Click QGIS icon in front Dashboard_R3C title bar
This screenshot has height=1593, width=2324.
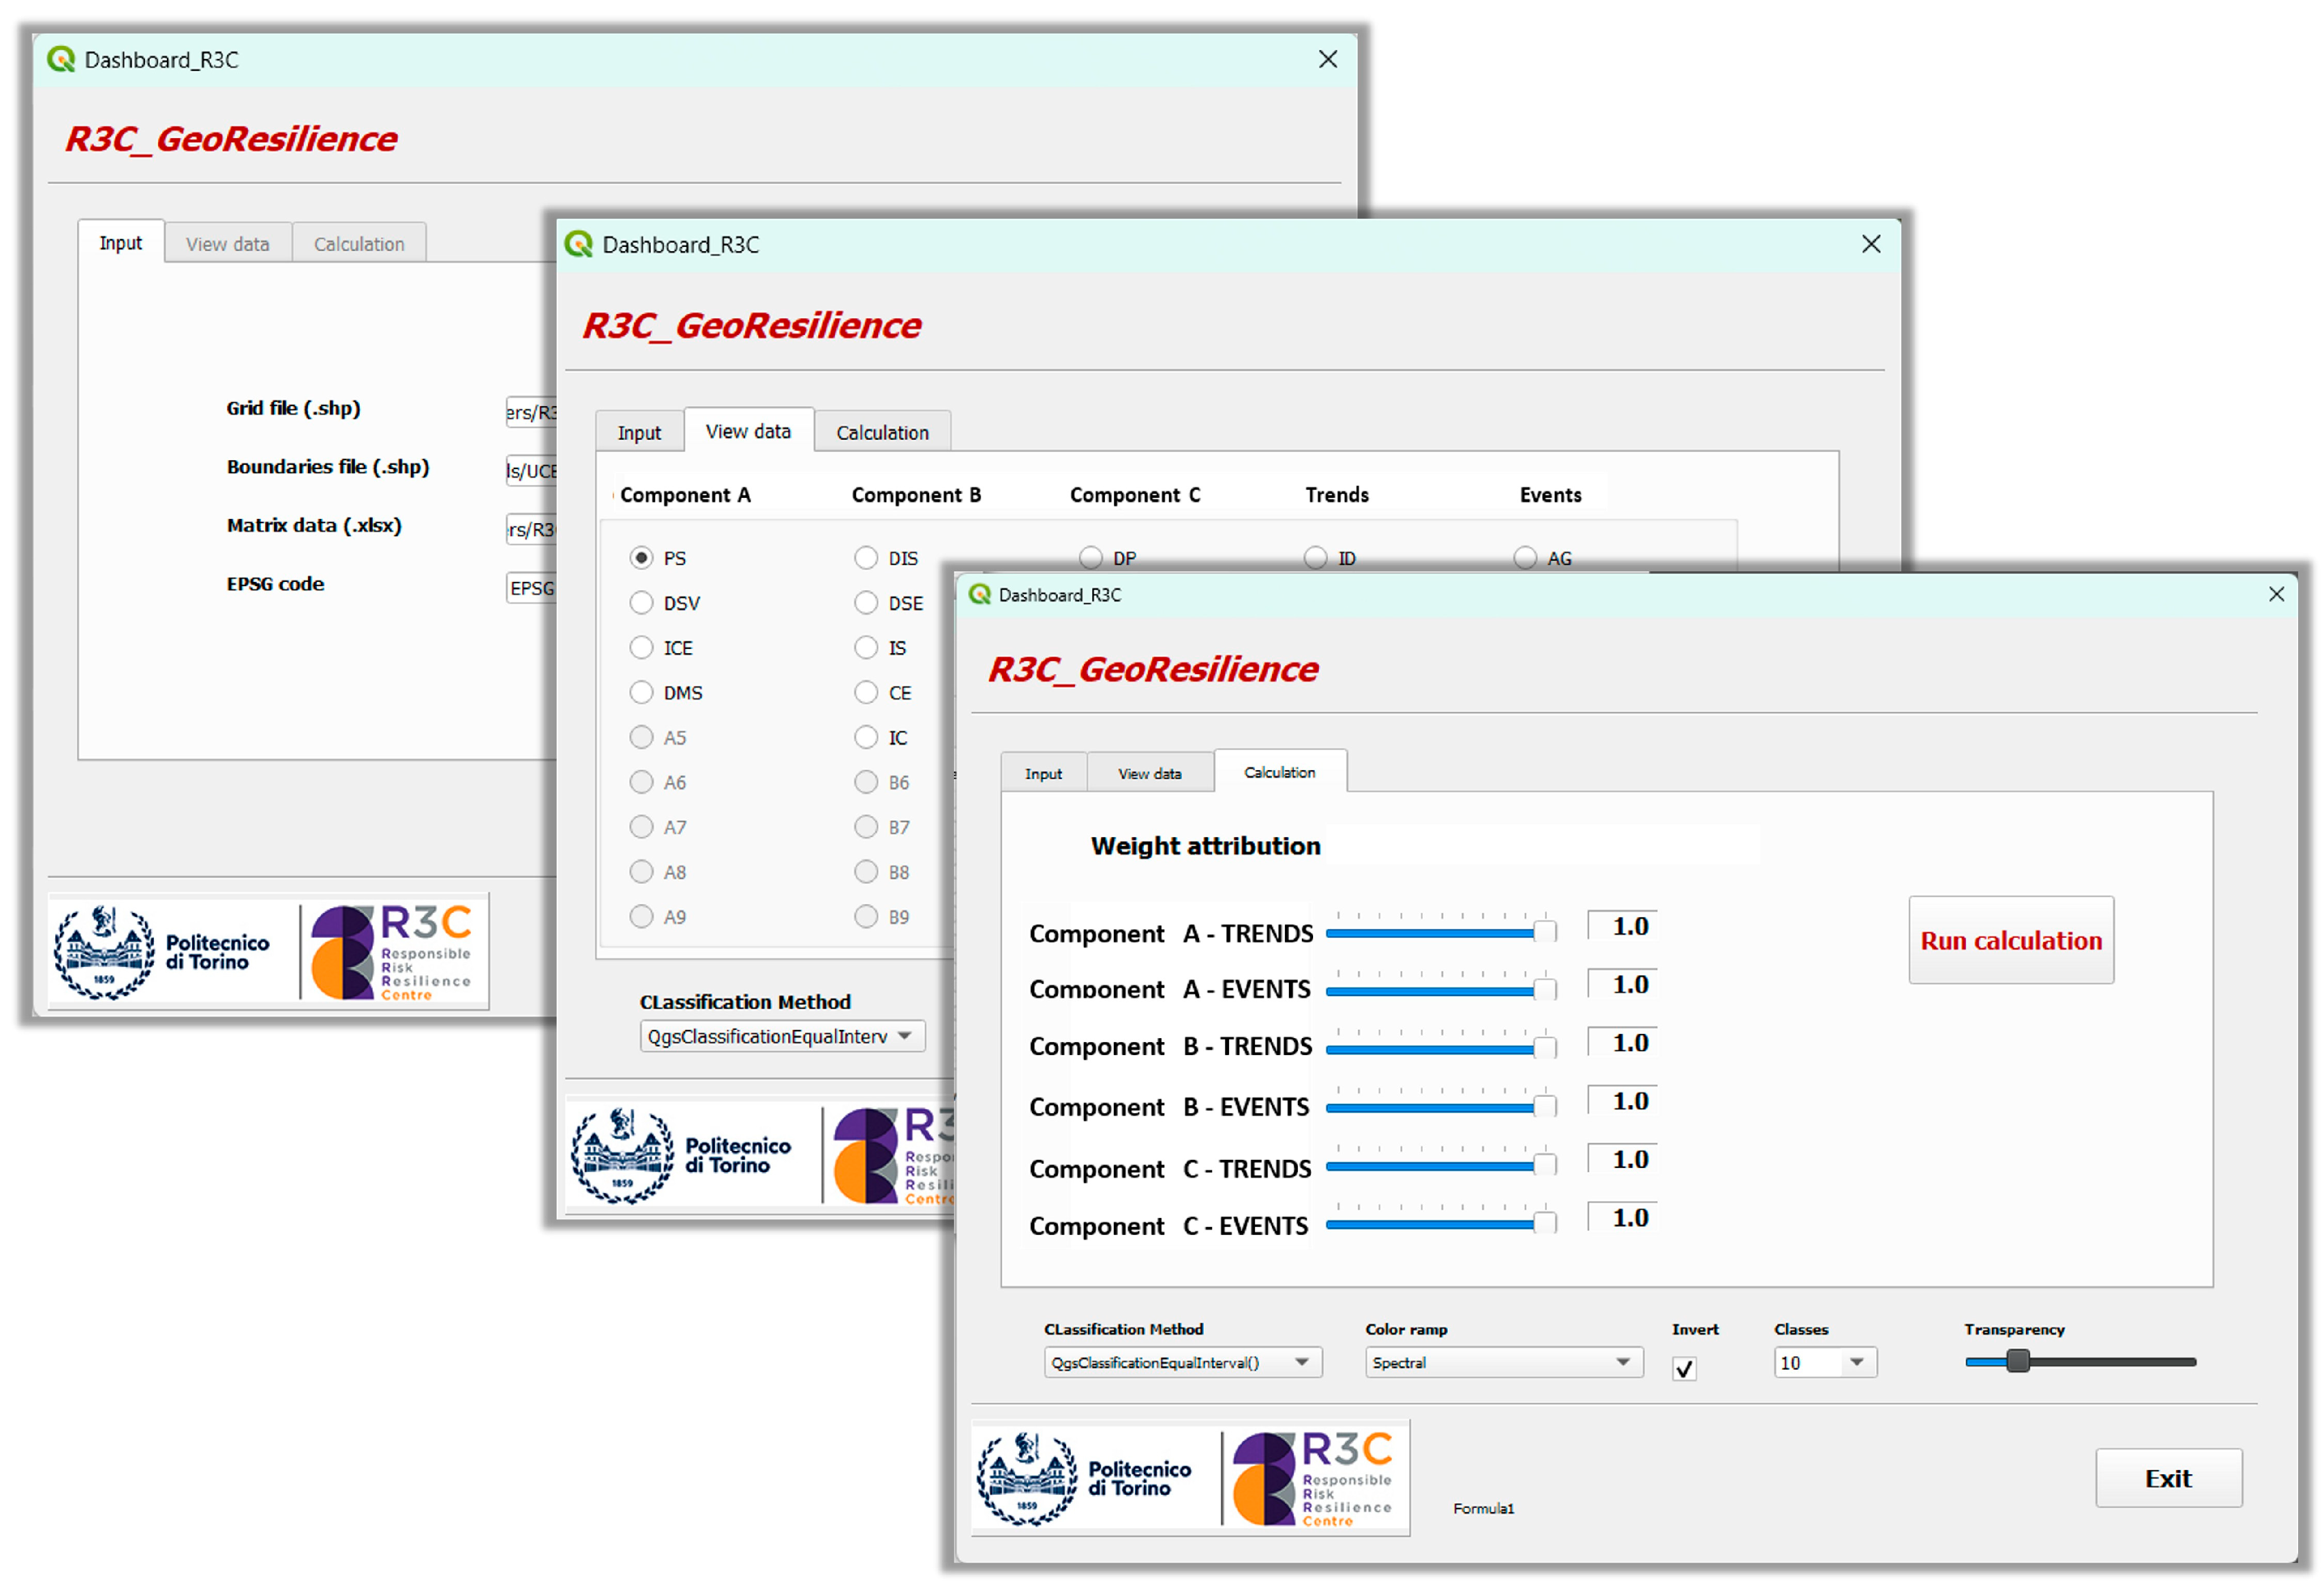pos(980,595)
